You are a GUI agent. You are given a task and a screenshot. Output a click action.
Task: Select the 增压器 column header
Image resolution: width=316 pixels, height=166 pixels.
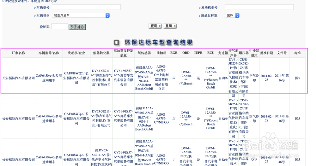coord(244,53)
